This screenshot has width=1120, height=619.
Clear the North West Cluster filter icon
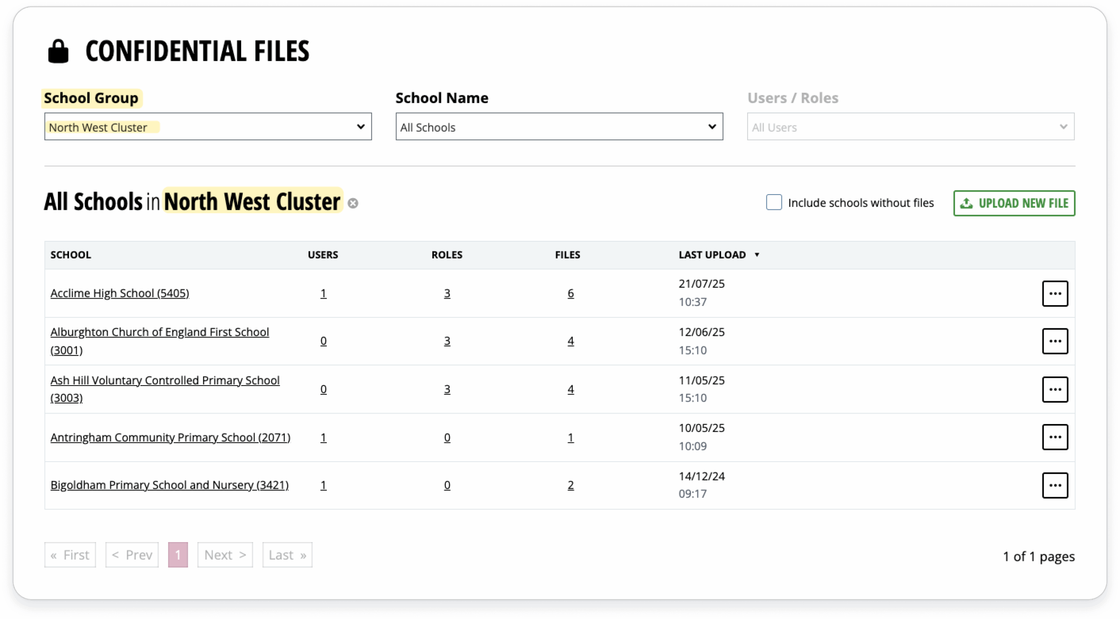(x=353, y=203)
